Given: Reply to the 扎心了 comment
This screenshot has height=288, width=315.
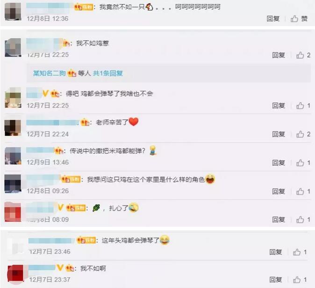Looking at the screenshot, I should (279, 219).
